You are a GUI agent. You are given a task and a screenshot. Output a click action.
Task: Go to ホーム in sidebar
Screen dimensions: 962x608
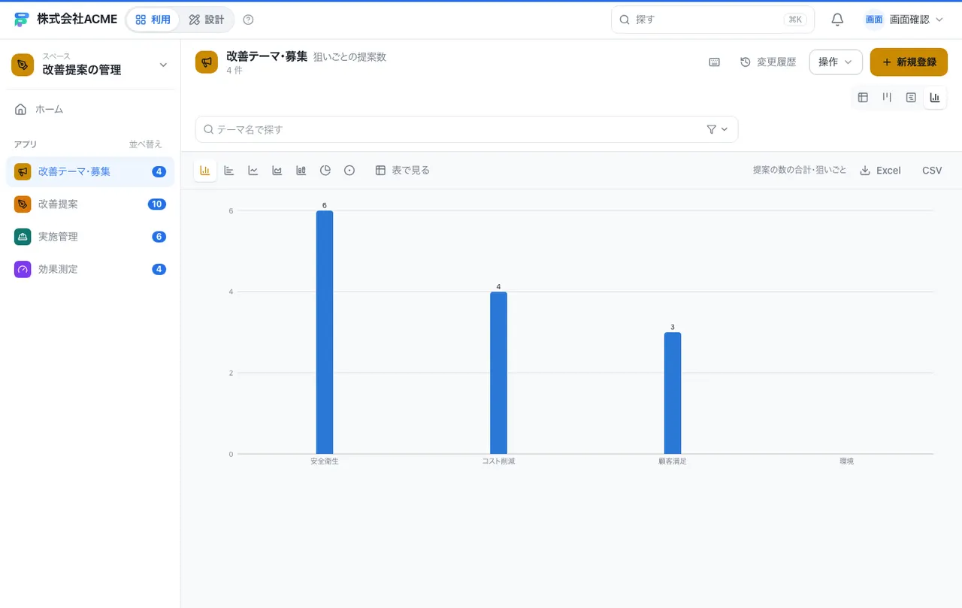click(x=90, y=110)
